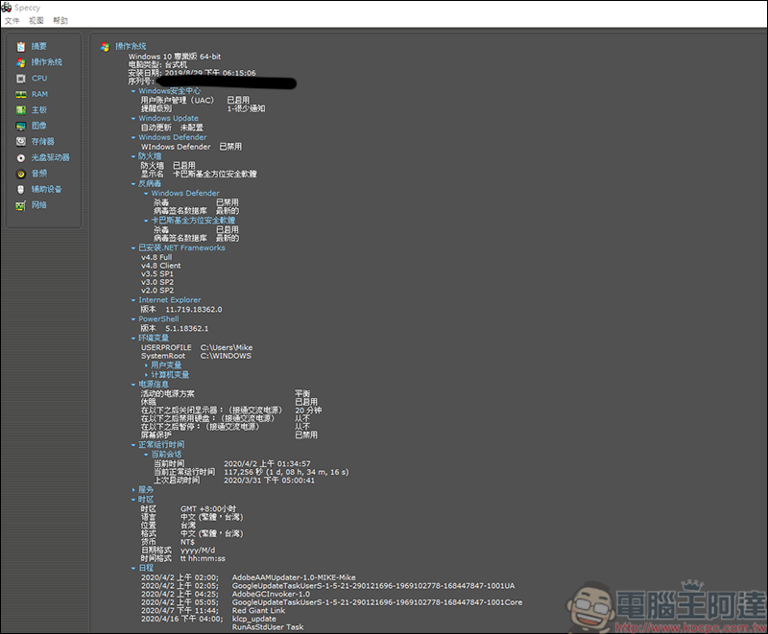Screen dimensions: 768x634
Task: Collapse the 反病毒 node
Action: (133, 184)
